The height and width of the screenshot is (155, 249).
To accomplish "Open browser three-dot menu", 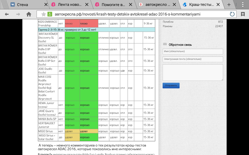I will point(243,5).
